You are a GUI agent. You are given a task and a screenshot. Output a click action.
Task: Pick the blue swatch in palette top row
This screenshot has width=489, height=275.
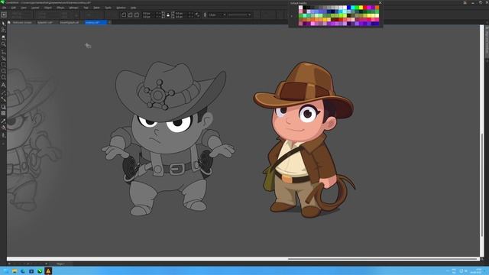point(349,8)
